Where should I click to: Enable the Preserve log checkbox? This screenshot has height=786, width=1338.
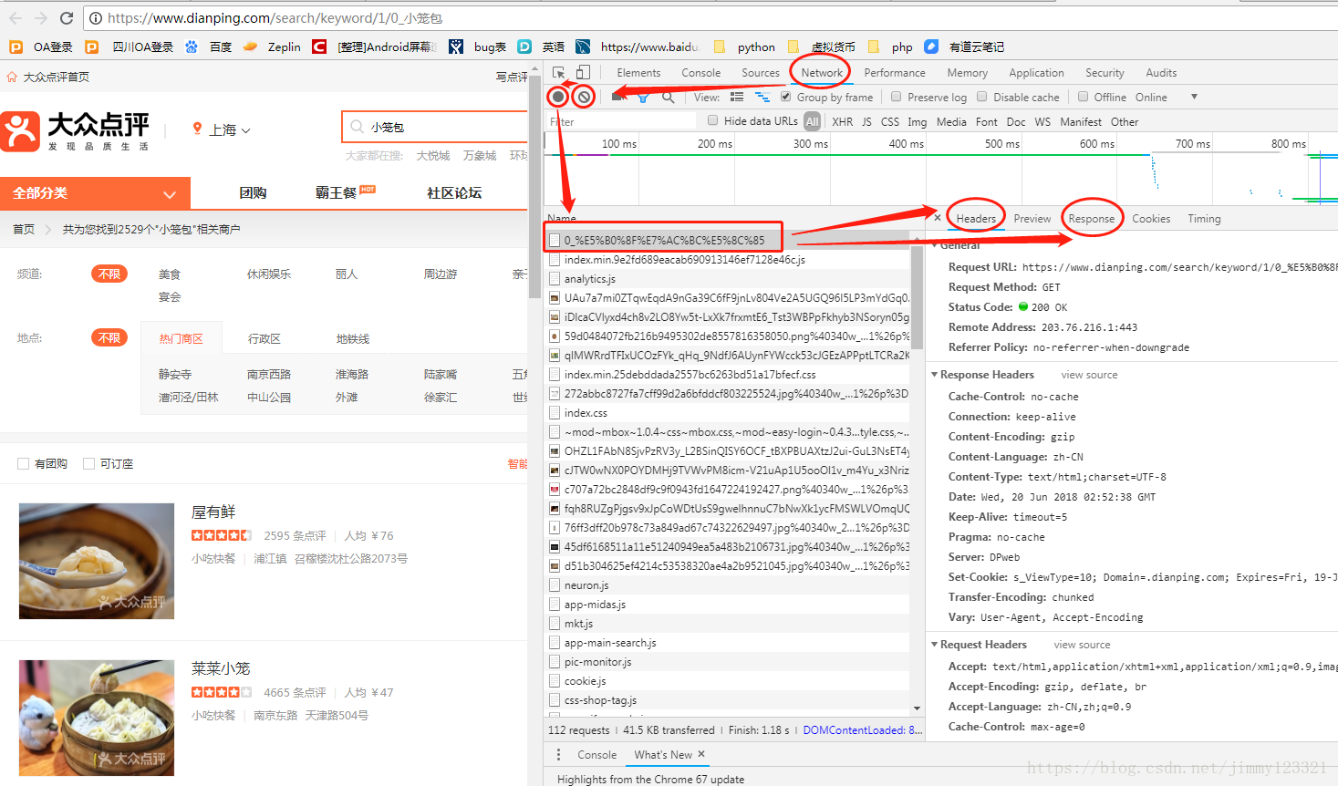tap(896, 97)
